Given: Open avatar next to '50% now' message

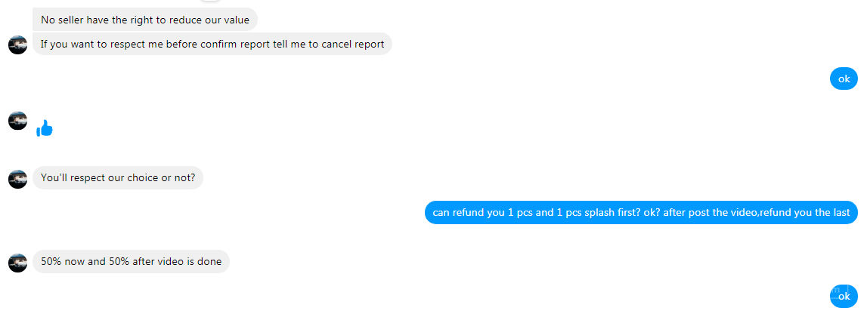Looking at the screenshot, I should (17, 263).
